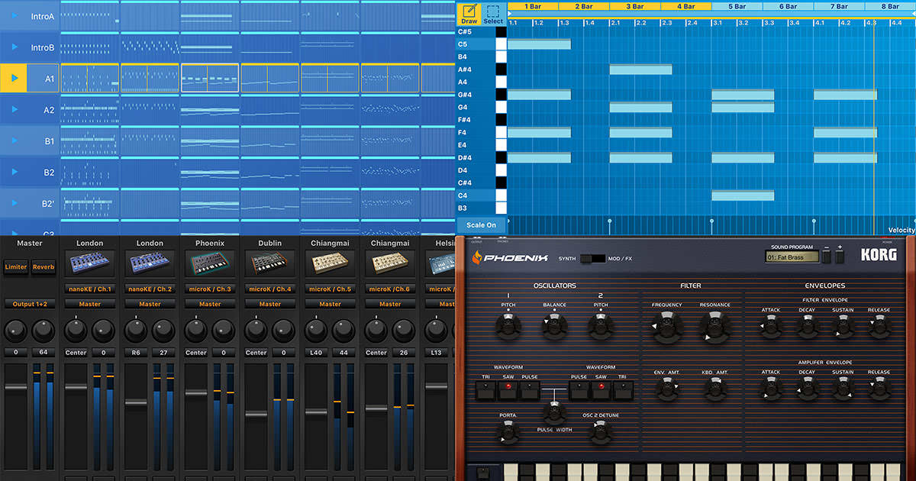Enable oscillator 2 PULSE waveform
916x481 pixels.
click(x=579, y=390)
